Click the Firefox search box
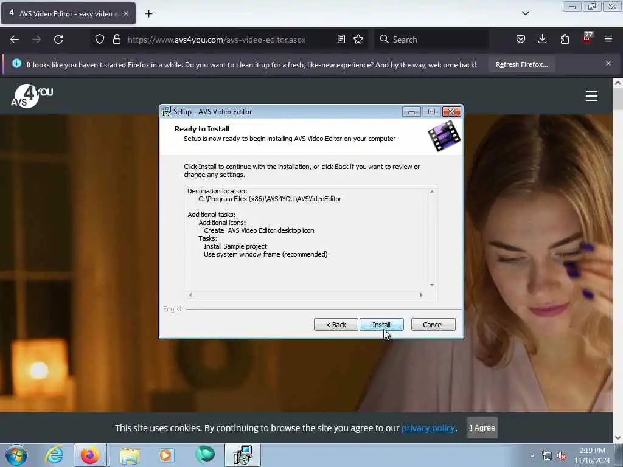Image resolution: width=623 pixels, height=467 pixels. click(431, 40)
